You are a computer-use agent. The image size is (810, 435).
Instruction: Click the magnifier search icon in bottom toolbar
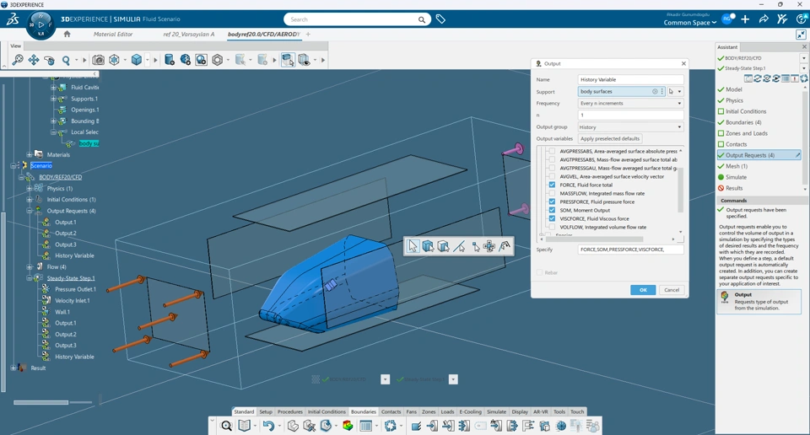pyautogui.click(x=226, y=426)
